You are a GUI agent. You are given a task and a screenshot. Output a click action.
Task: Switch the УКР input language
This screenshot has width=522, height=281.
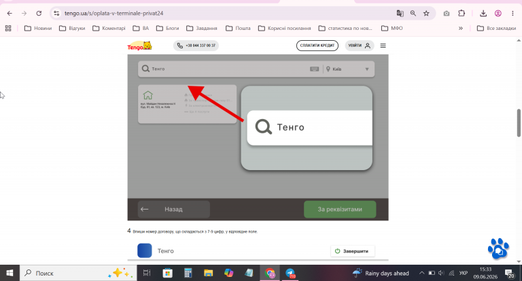click(463, 273)
